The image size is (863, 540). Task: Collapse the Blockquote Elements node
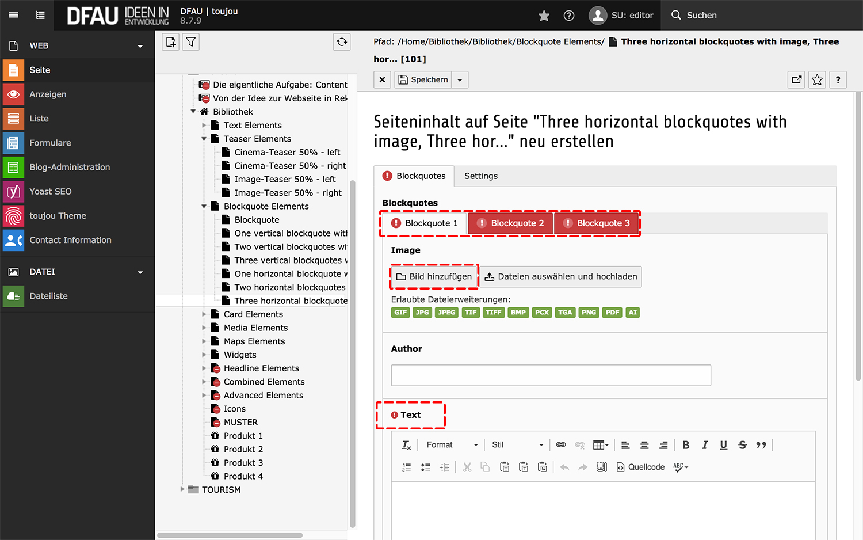204,206
